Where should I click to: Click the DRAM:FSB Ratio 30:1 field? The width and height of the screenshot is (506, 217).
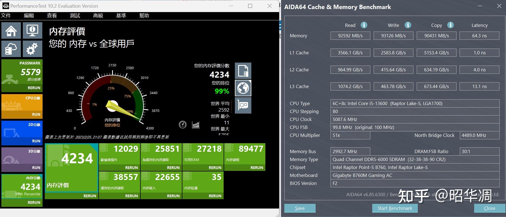(479, 151)
